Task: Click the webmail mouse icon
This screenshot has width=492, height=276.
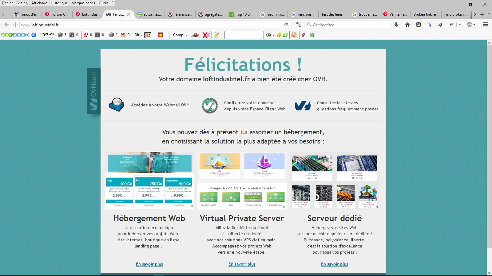Action: click(x=117, y=105)
